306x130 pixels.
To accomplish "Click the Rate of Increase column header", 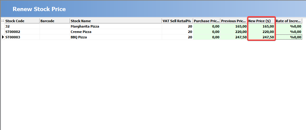I will pyautogui.click(x=289, y=21).
